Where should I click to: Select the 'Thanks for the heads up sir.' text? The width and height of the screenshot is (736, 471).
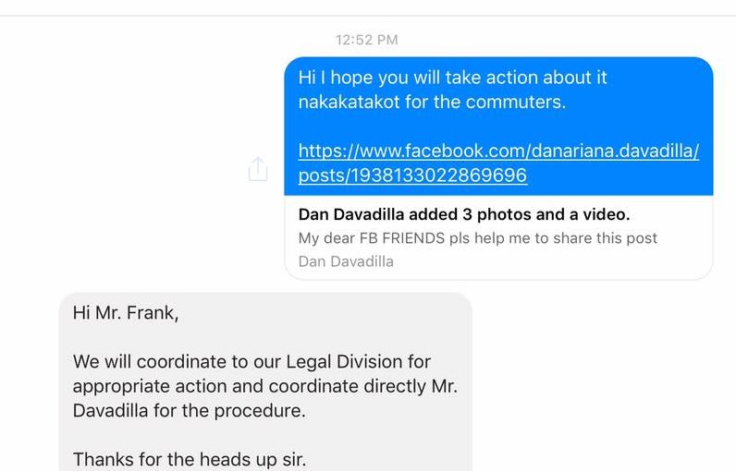click(x=190, y=459)
